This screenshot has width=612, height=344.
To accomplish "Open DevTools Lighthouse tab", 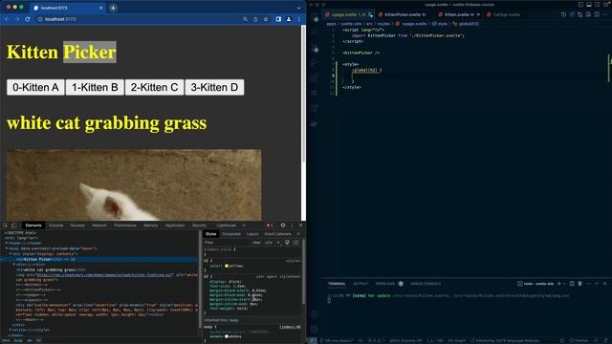I will pyautogui.click(x=227, y=226).
